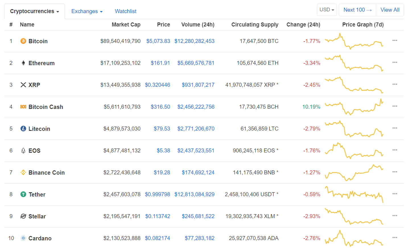This screenshot has width=406, height=248.
Task: Sort by Change (24h) column header
Action: point(303,24)
